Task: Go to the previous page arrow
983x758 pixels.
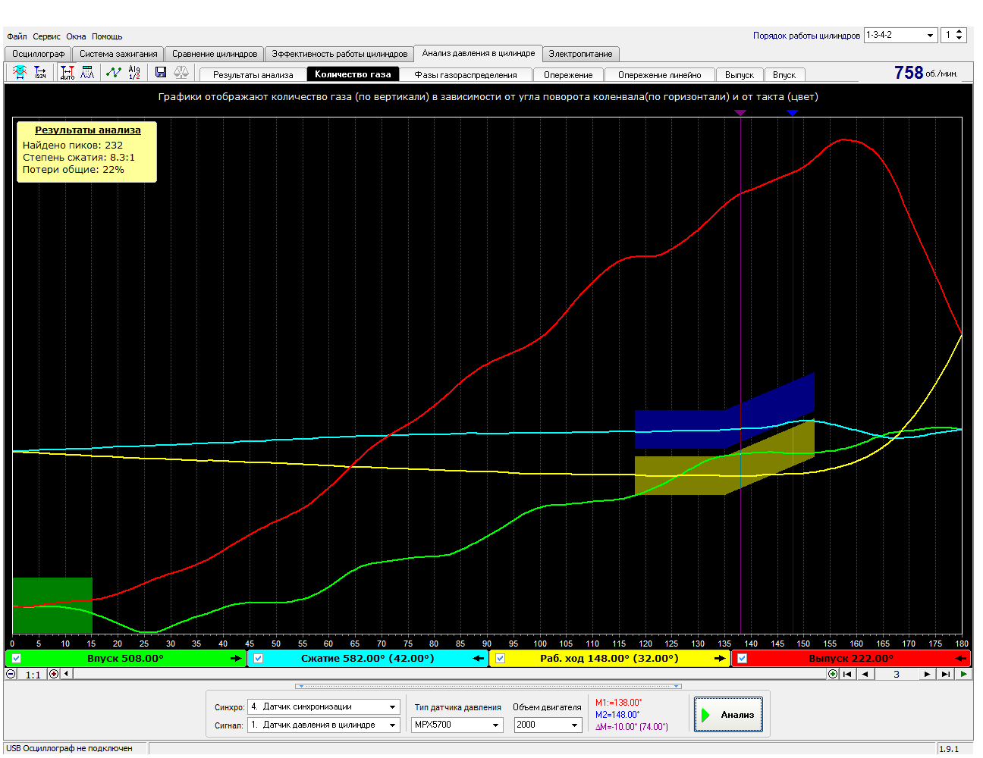Action: (865, 674)
